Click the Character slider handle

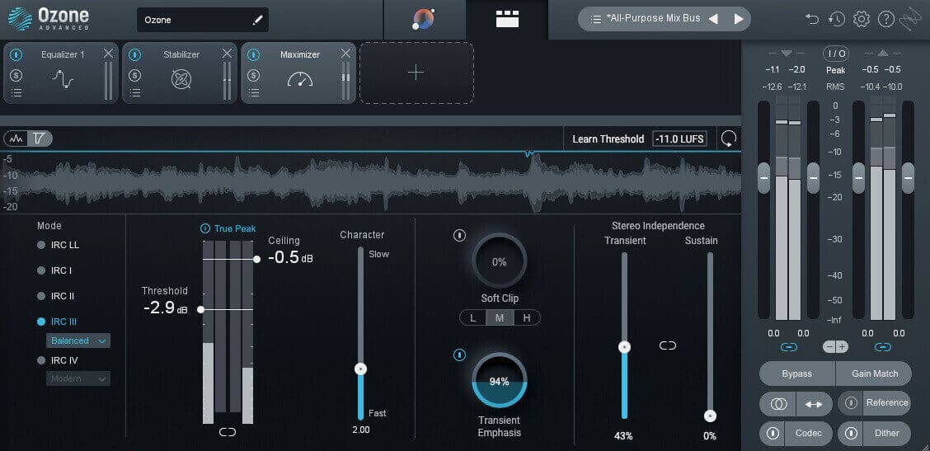(x=360, y=369)
